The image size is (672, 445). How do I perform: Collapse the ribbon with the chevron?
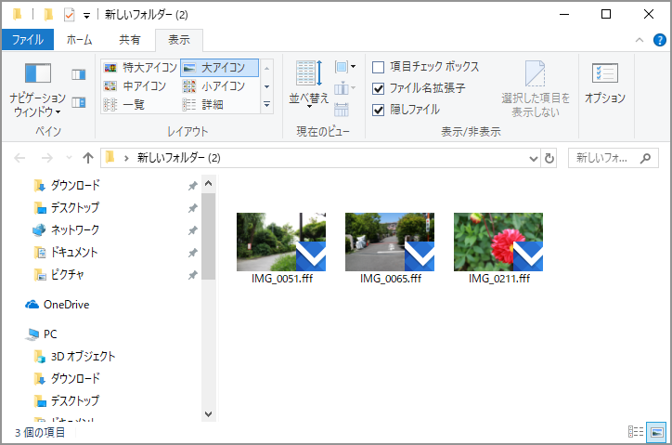pyautogui.click(x=640, y=40)
